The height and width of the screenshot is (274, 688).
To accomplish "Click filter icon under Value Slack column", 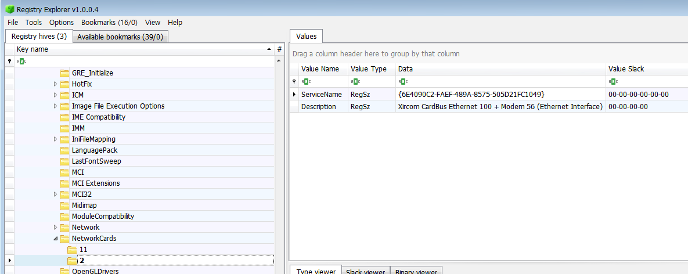I will (613, 81).
